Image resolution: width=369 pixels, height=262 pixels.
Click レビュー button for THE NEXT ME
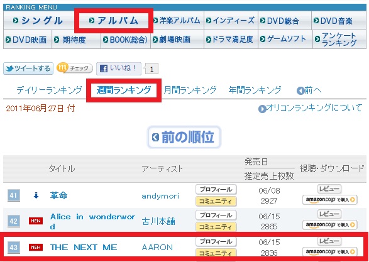(329, 241)
